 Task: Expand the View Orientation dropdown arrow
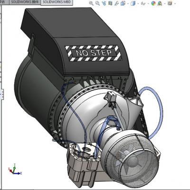(128, 3)
